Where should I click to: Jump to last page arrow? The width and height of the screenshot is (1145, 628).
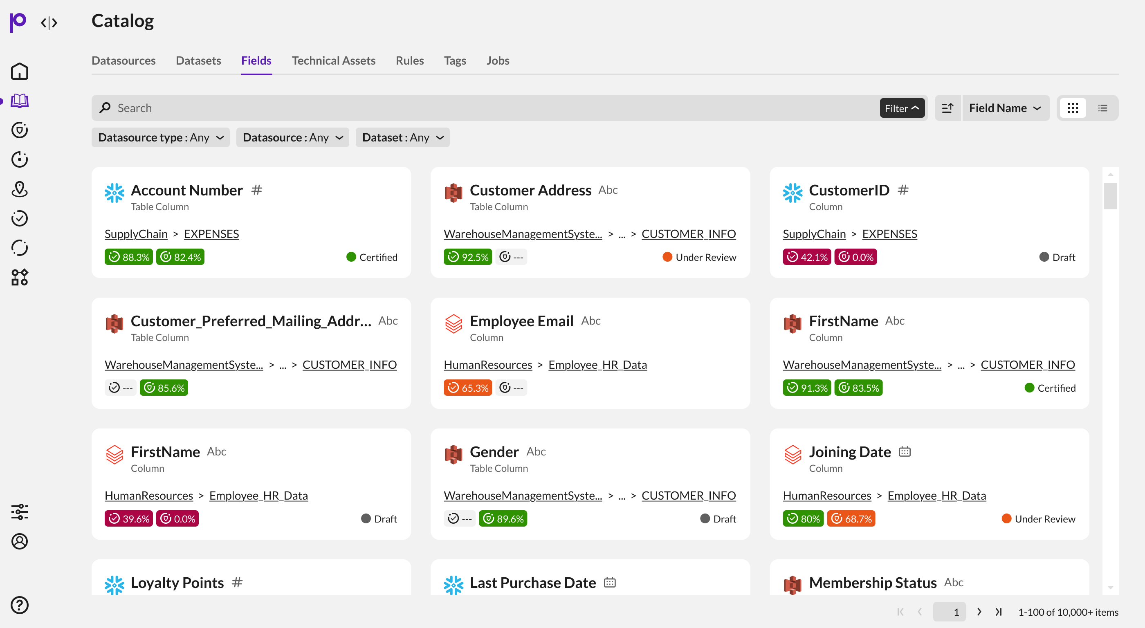coord(998,612)
